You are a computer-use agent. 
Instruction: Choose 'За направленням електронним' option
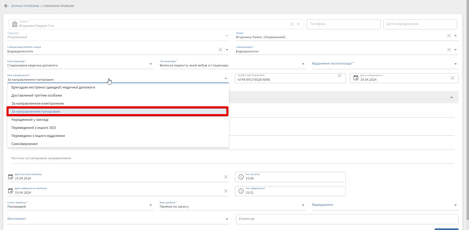click(x=37, y=104)
